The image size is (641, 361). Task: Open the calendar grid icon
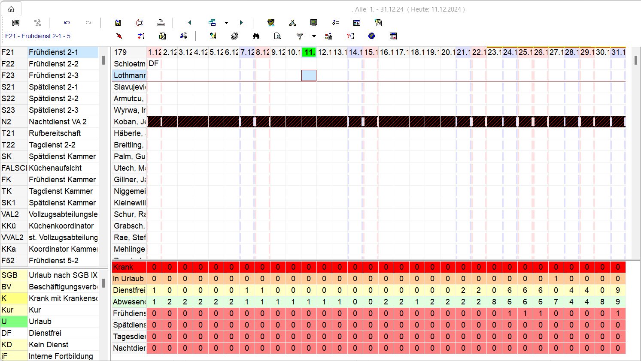click(393, 36)
